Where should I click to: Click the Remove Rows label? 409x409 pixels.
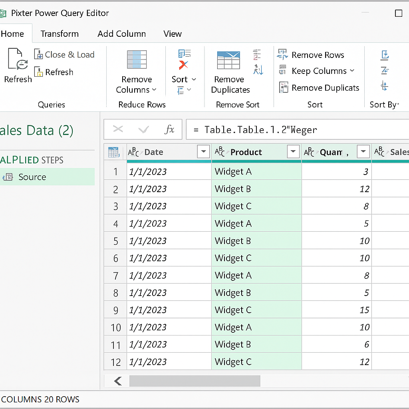pyautogui.click(x=318, y=55)
